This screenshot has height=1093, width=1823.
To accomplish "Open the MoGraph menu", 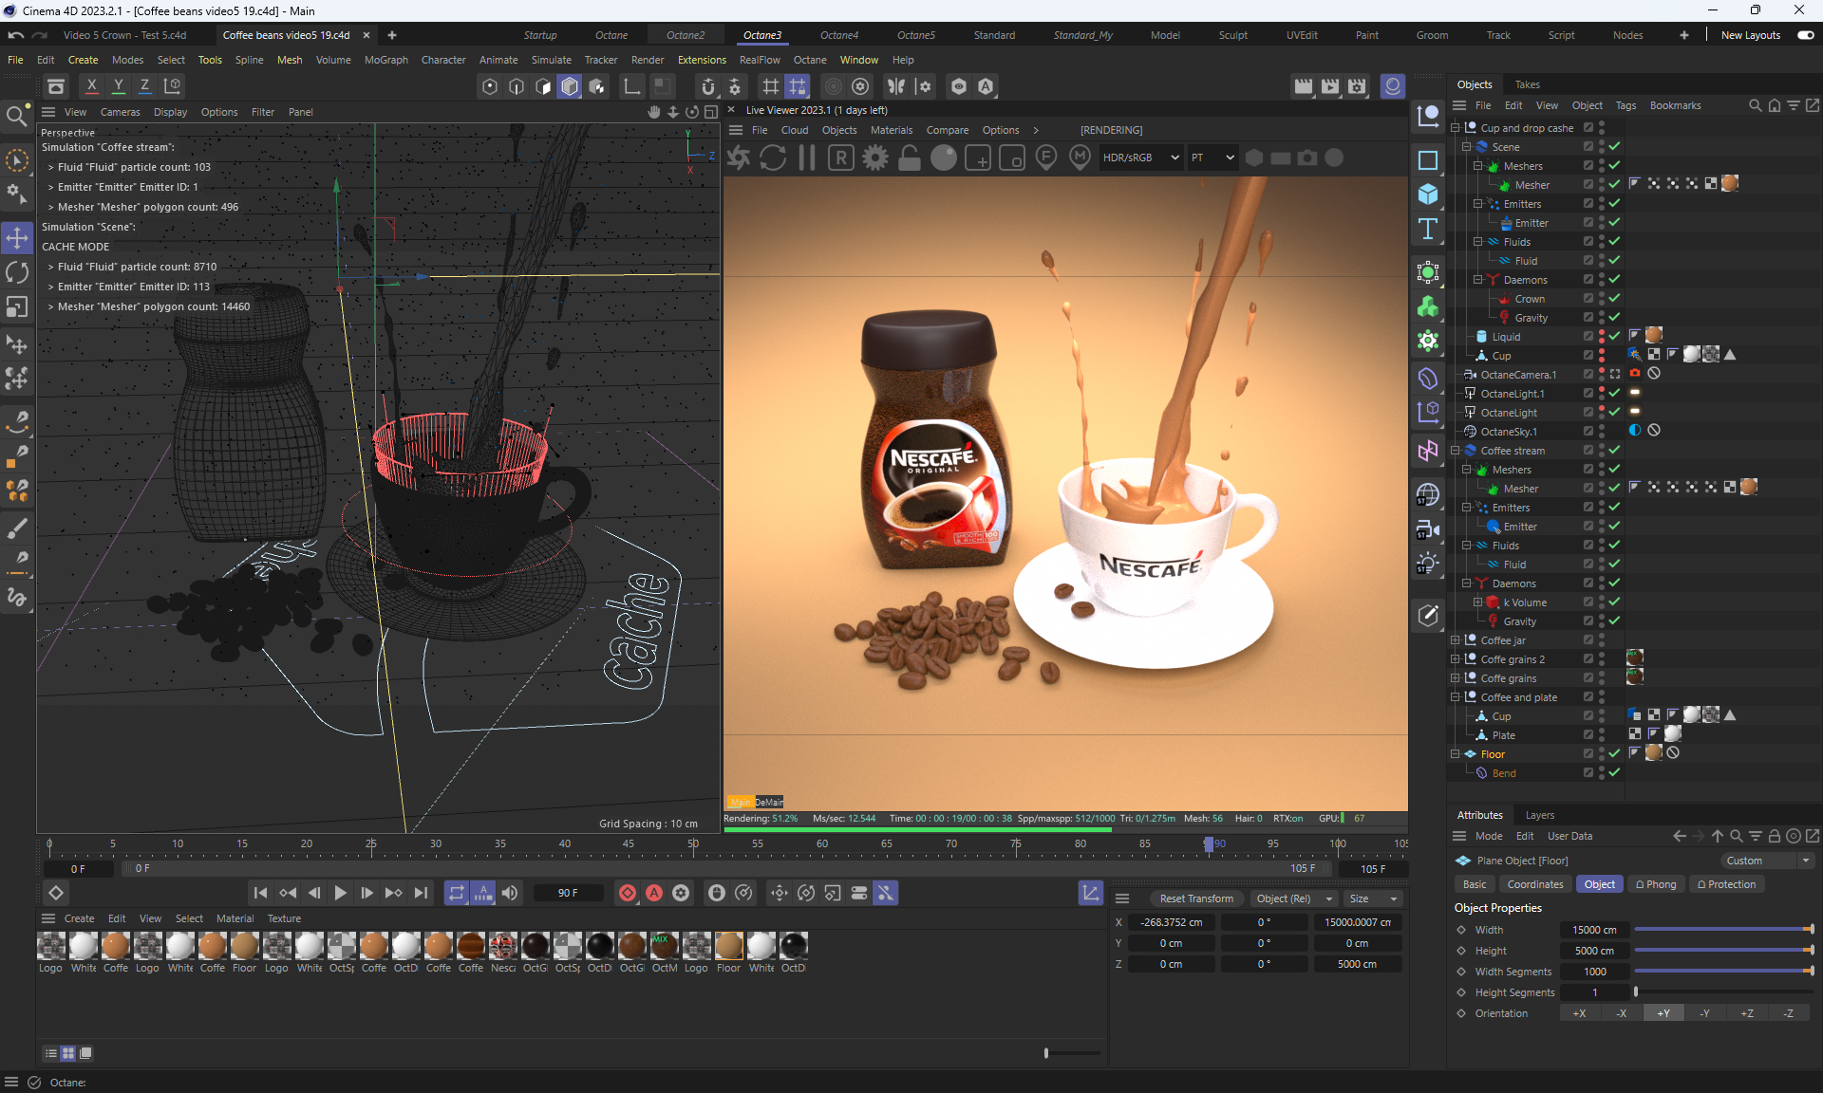I will tap(385, 60).
